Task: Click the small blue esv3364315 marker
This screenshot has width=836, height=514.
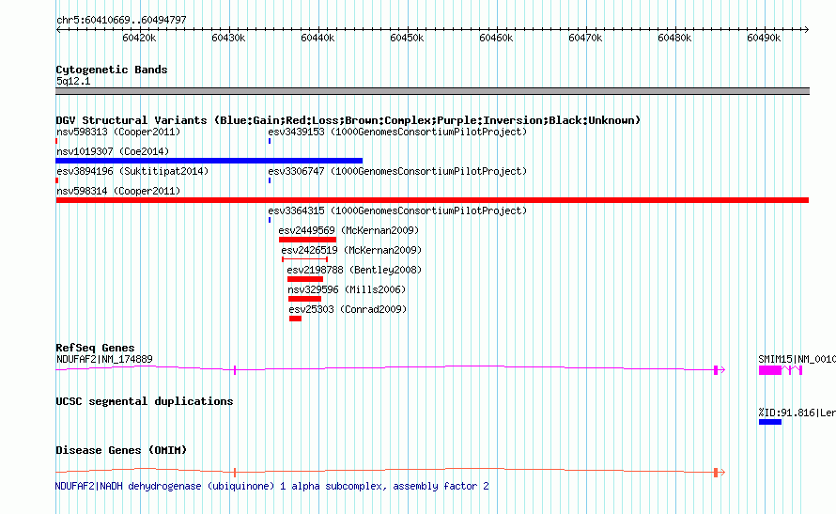Action: pyautogui.click(x=270, y=220)
